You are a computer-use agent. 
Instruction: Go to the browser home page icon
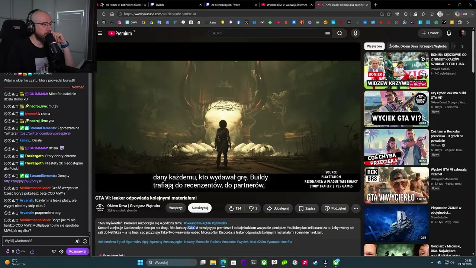tap(112, 14)
